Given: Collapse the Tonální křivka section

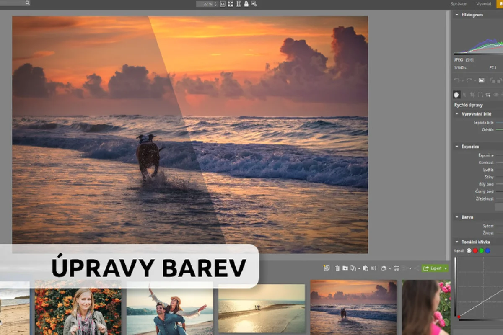Looking at the screenshot, I should (x=456, y=242).
